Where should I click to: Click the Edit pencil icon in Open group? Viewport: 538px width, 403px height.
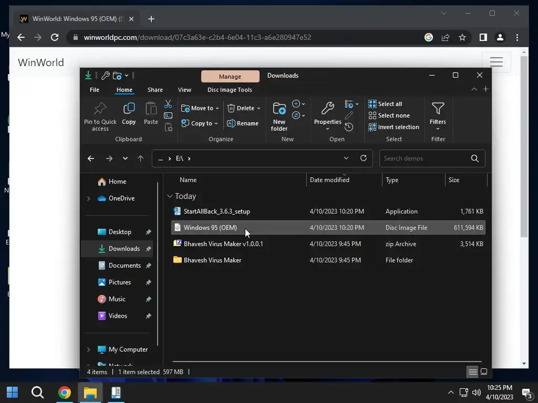(349, 115)
